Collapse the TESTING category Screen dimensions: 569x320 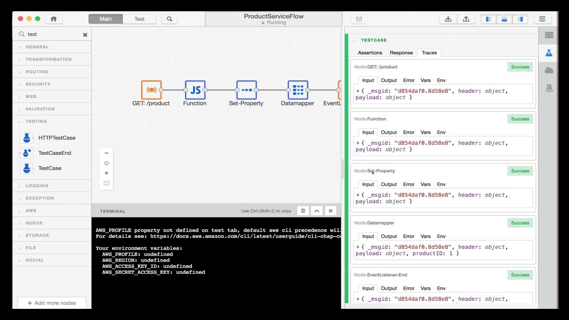(52, 122)
